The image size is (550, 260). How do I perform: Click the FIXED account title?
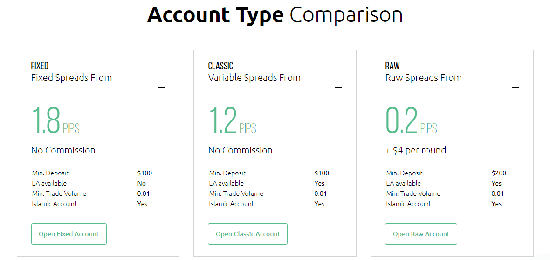[x=40, y=66]
